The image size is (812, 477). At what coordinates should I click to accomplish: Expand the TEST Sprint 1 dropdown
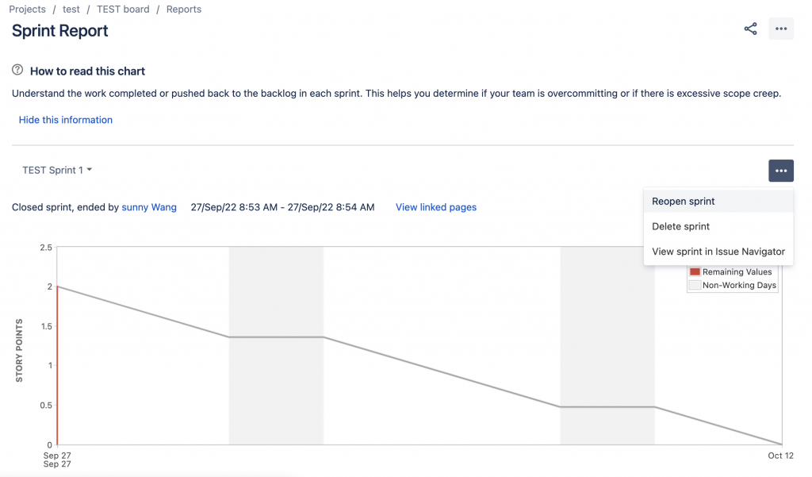coord(57,171)
